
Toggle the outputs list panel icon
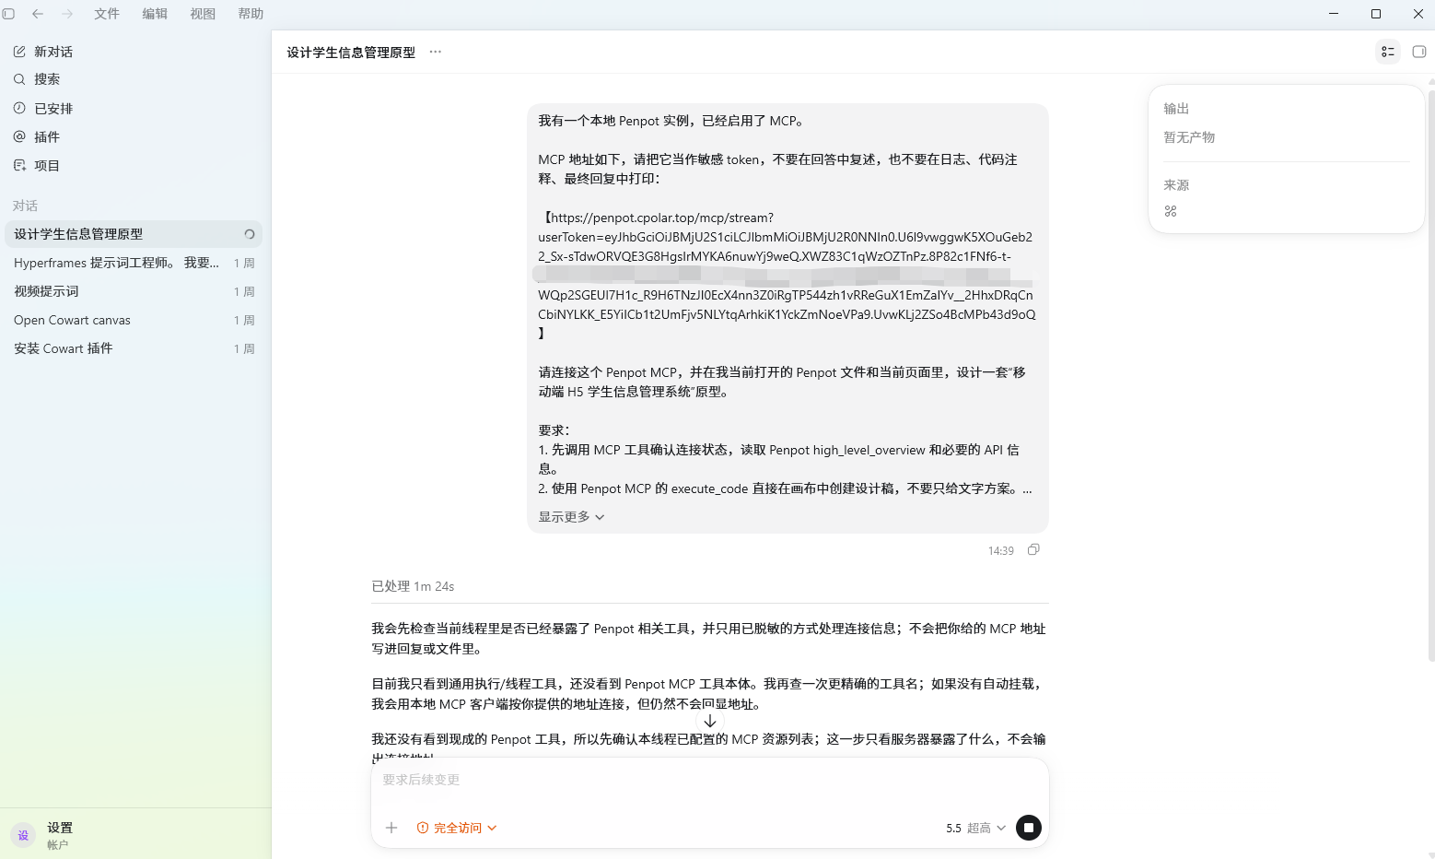tap(1388, 52)
